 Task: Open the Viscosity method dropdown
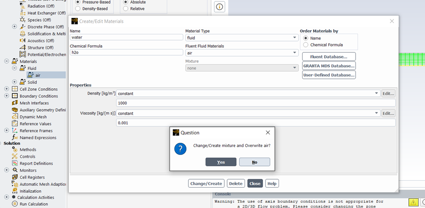click(x=248, y=114)
